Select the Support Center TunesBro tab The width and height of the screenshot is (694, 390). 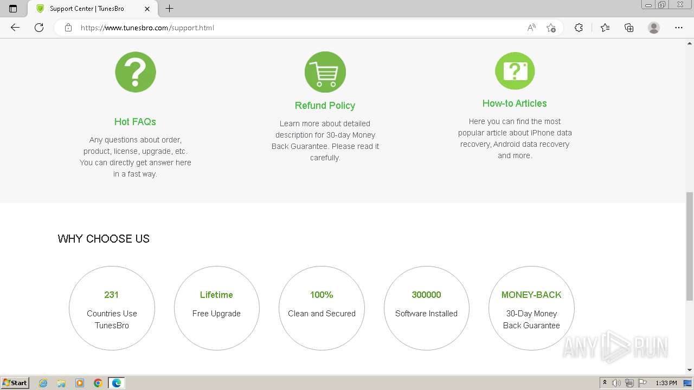92,9
